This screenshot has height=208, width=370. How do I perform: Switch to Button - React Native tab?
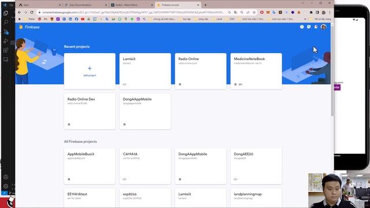coord(132,5)
